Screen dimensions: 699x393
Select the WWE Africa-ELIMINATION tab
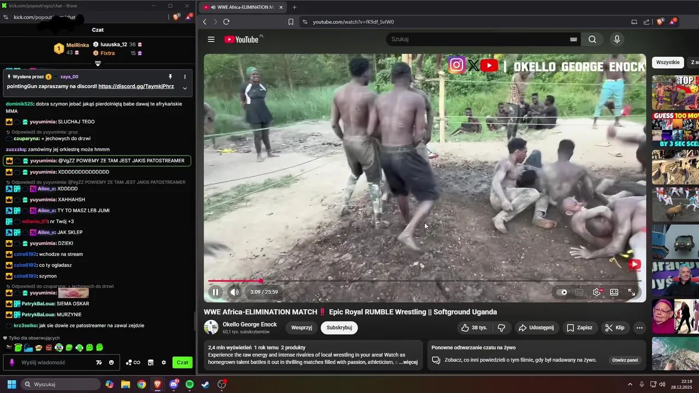click(x=244, y=7)
